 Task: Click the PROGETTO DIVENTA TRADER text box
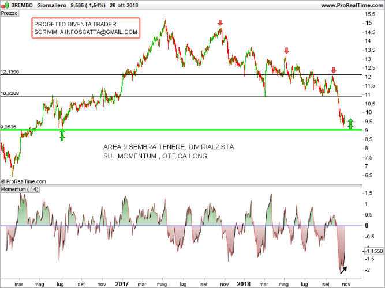(85, 28)
